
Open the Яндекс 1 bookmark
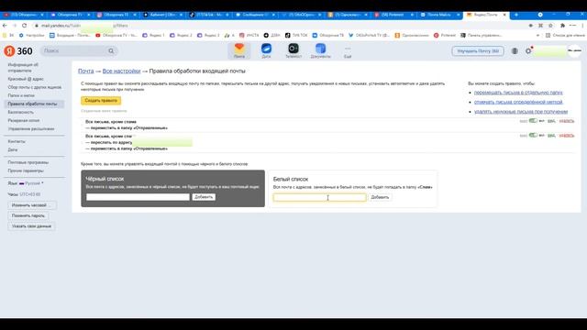click(x=153, y=35)
